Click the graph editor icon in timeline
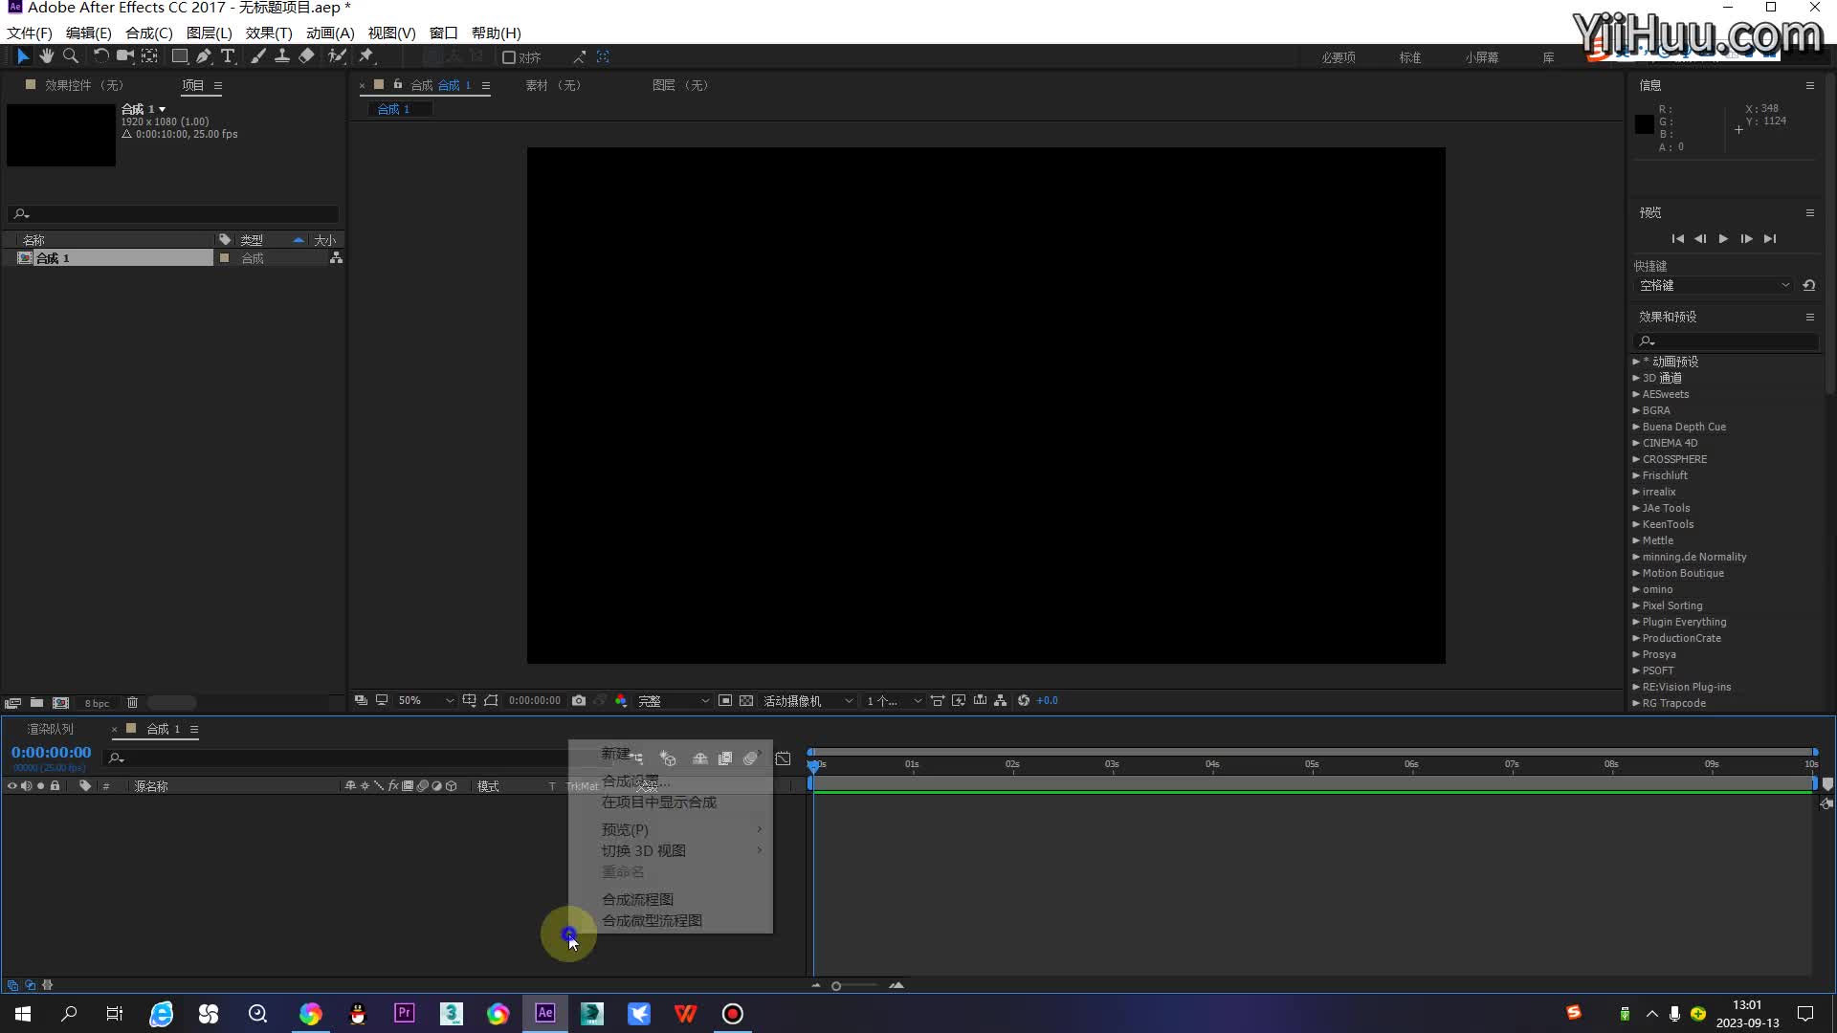This screenshot has width=1837, height=1033. point(783,758)
